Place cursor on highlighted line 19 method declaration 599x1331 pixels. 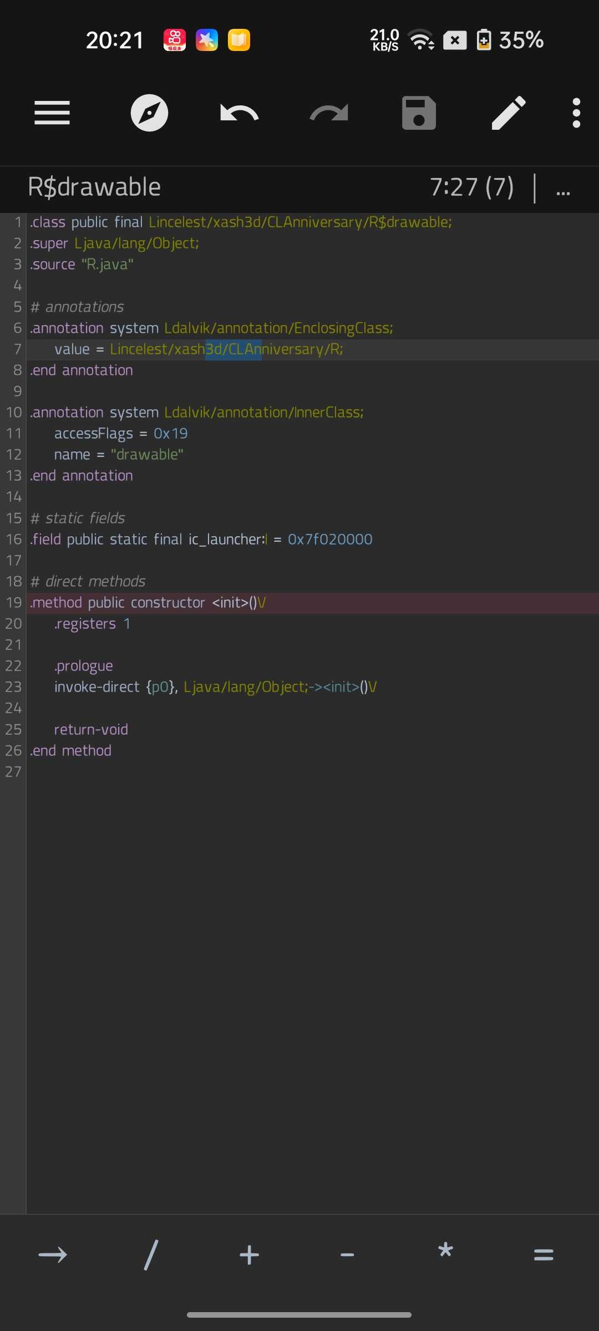148,603
